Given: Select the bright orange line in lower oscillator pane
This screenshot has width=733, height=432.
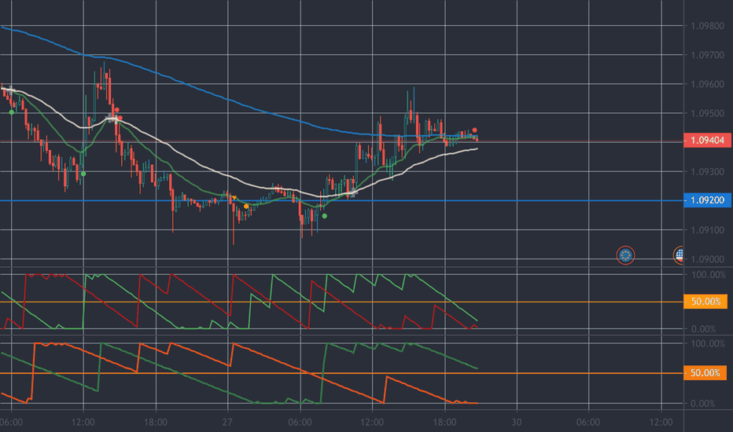Looking at the screenshot, I should (x=271, y=359).
